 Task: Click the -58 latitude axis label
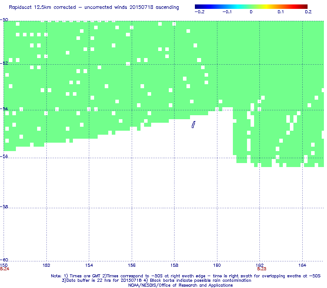4,206
